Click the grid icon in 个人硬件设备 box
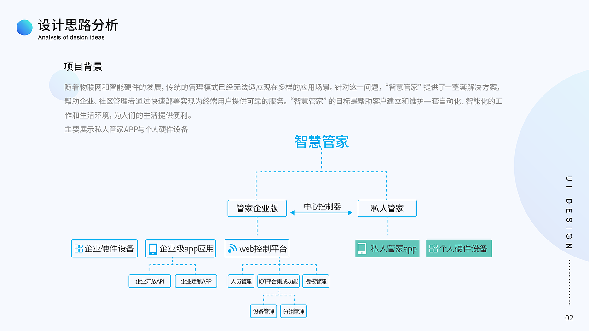This screenshot has height=331, width=589. click(x=433, y=249)
